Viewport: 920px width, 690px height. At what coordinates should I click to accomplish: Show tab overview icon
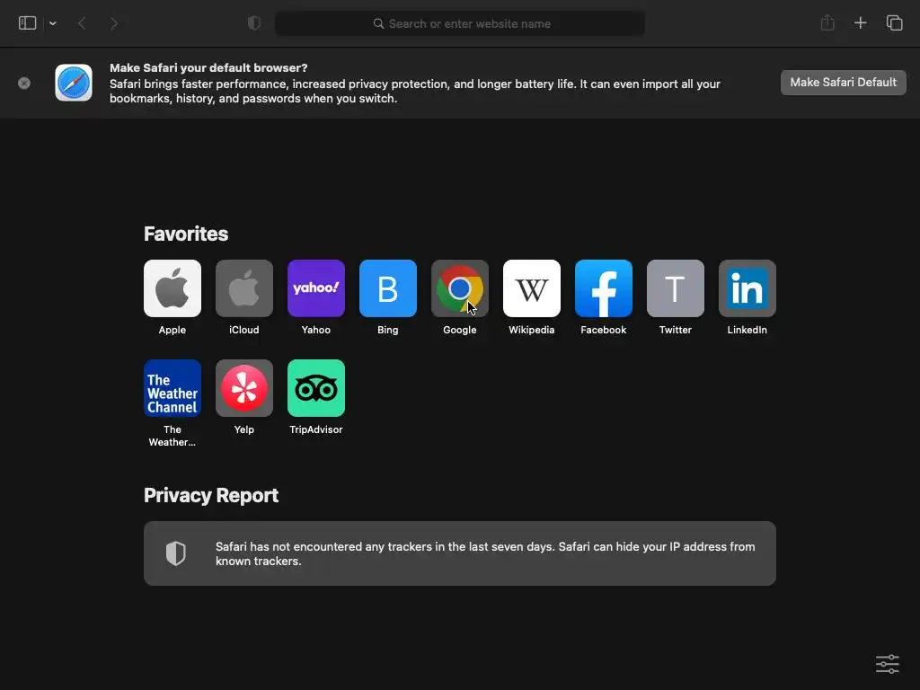click(894, 22)
